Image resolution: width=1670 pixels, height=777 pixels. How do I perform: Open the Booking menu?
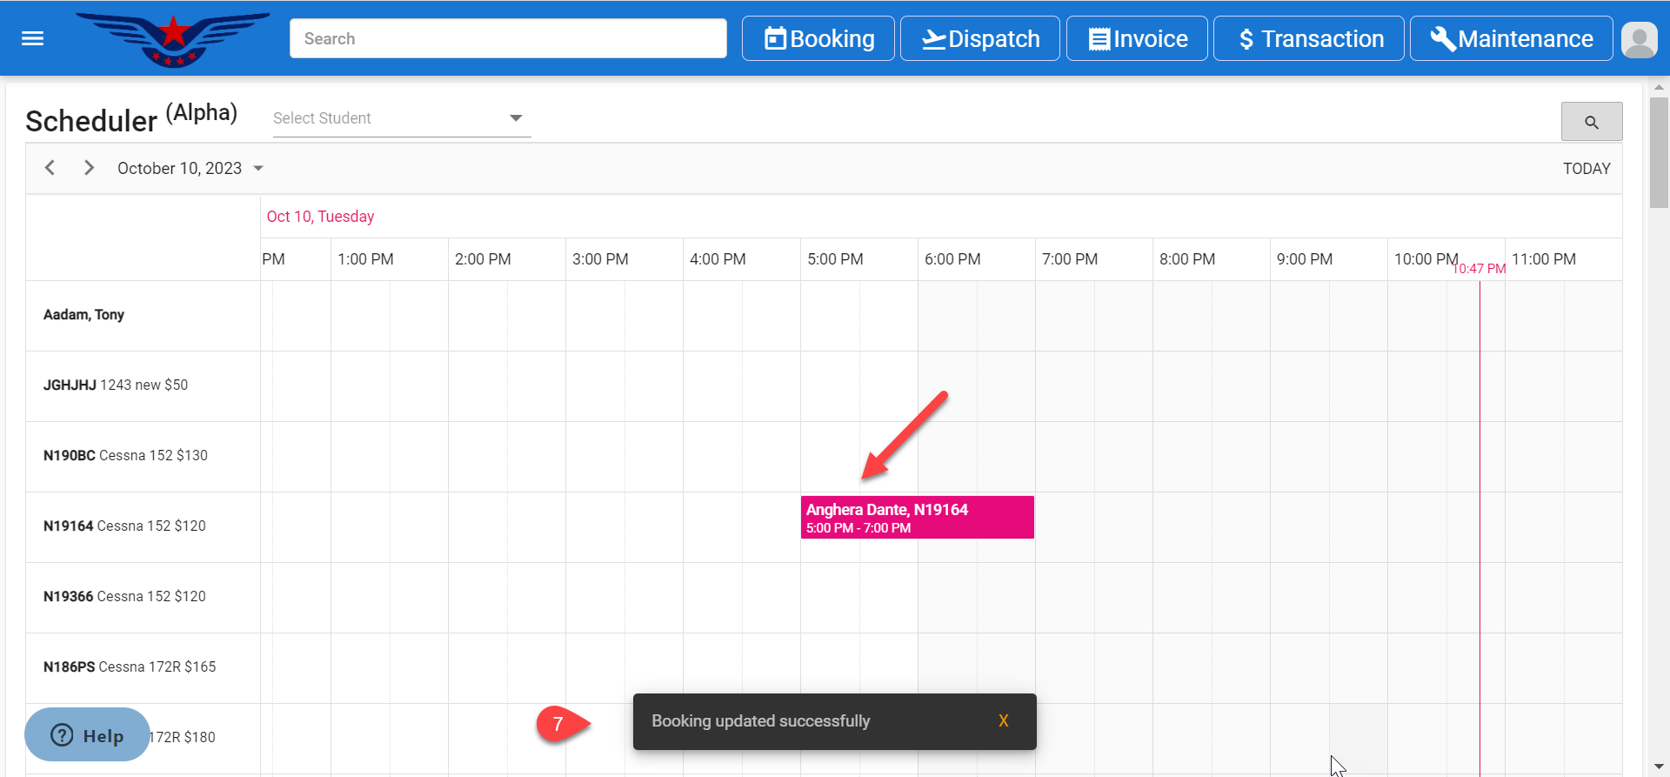(818, 39)
